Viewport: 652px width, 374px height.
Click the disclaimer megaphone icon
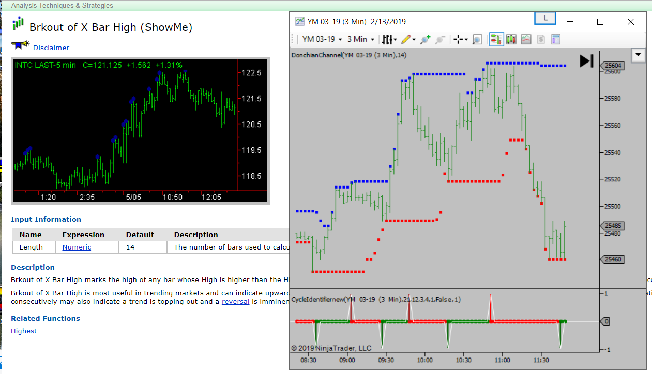20,45
